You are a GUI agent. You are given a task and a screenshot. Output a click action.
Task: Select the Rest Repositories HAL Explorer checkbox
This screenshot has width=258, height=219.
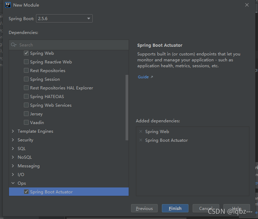click(x=26, y=88)
